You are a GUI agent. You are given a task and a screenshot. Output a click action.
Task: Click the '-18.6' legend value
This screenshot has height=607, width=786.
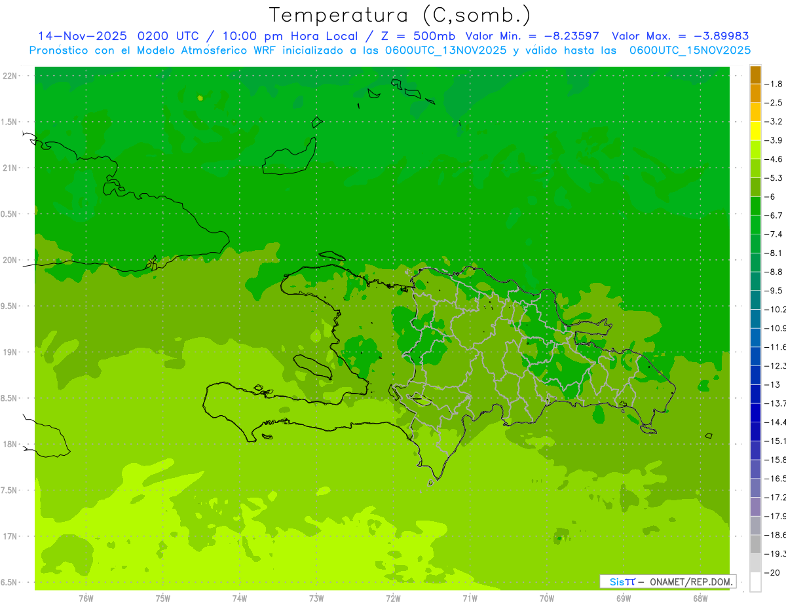[x=776, y=535]
